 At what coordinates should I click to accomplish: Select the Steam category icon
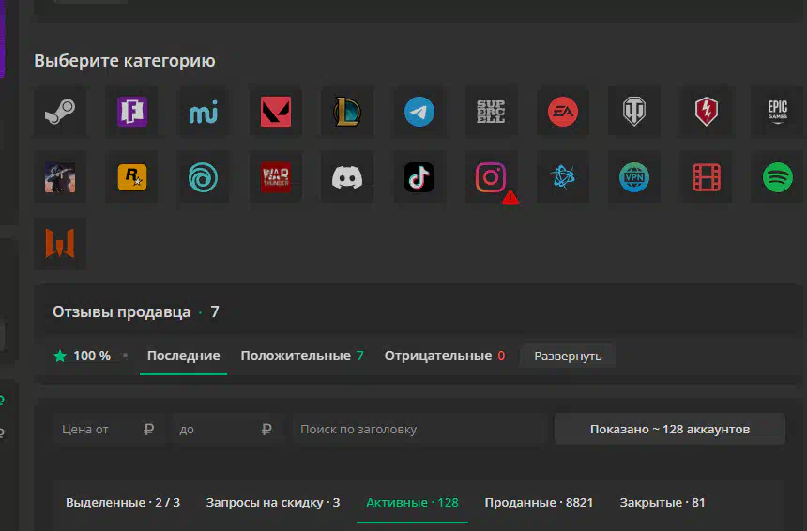pyautogui.click(x=60, y=112)
